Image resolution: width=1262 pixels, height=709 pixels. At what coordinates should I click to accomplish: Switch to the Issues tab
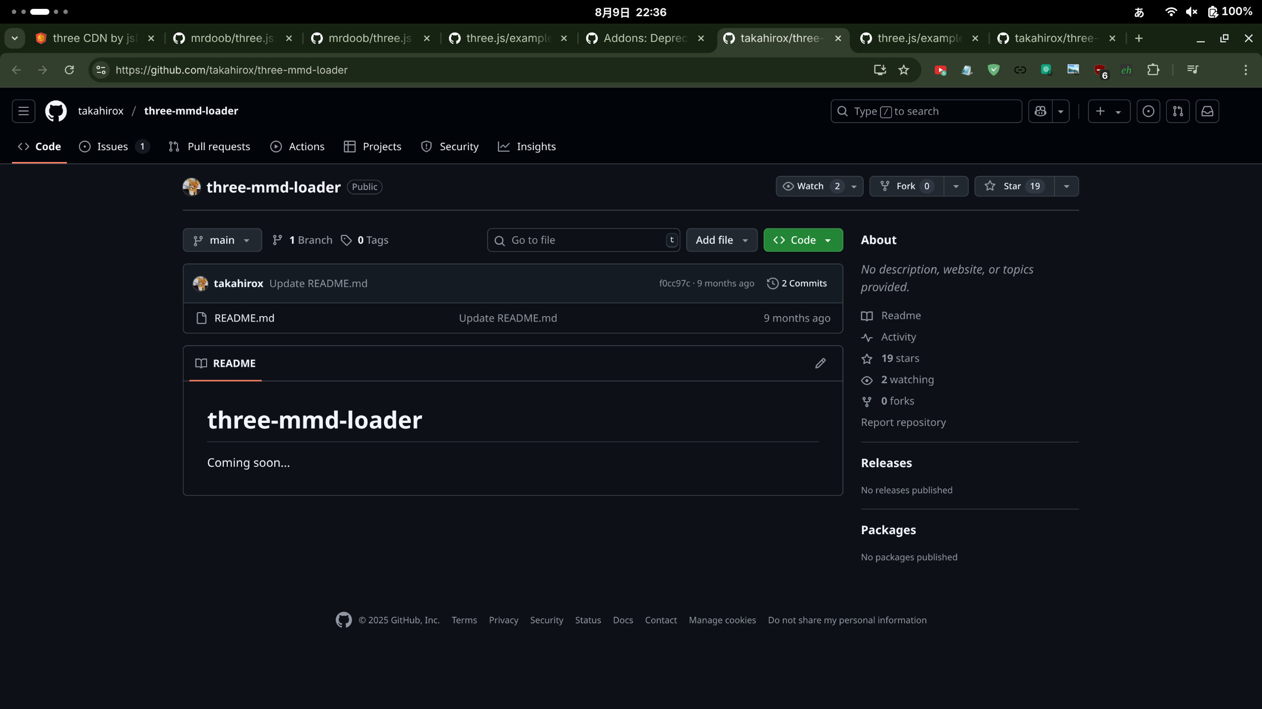tap(114, 147)
